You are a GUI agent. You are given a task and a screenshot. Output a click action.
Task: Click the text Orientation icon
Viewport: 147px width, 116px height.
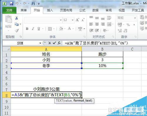[x=105, y=31]
